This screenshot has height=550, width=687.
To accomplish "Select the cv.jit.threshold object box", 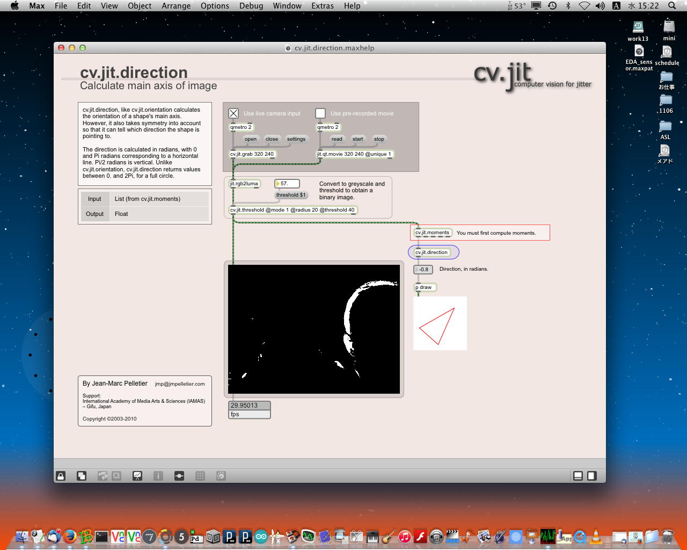I will pos(293,210).
